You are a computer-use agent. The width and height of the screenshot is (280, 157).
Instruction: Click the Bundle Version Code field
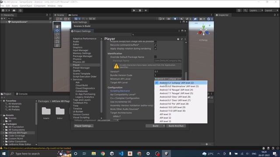coord(168,75)
